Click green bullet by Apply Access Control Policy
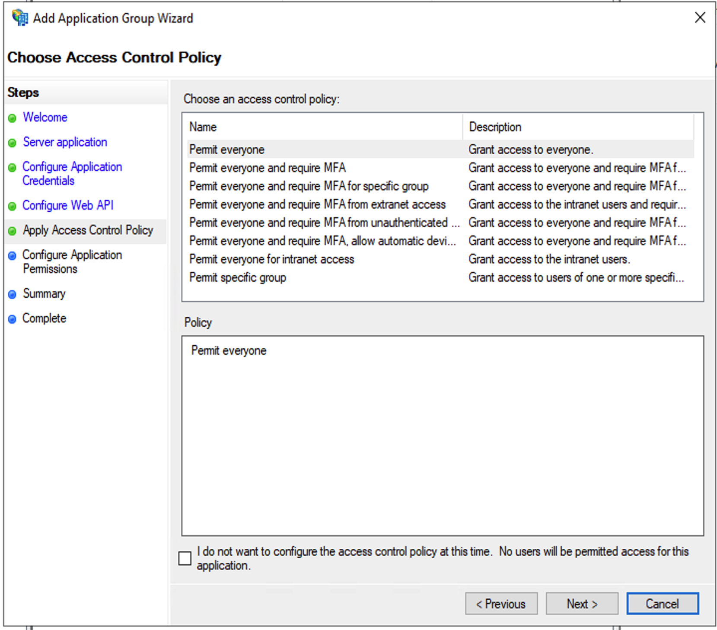 click(x=12, y=231)
